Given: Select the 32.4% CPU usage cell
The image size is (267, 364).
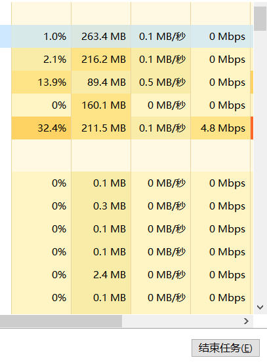Looking at the screenshot, I should 41,128.
